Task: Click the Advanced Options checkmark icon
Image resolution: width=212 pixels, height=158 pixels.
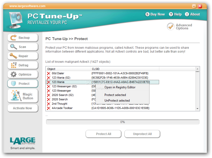Action: pyautogui.click(x=171, y=27)
